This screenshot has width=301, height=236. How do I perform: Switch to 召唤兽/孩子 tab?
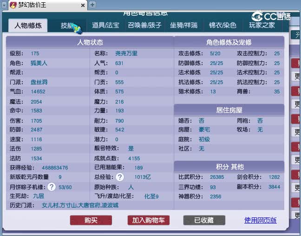point(145,25)
